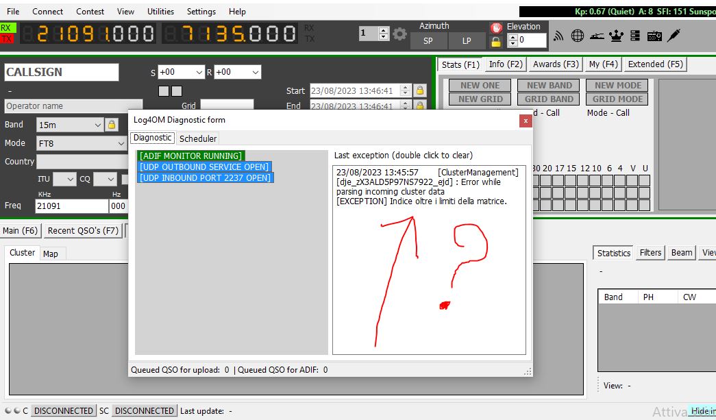The height and width of the screenshot is (420, 716).
Task: Open the View menu
Action: 125,12
